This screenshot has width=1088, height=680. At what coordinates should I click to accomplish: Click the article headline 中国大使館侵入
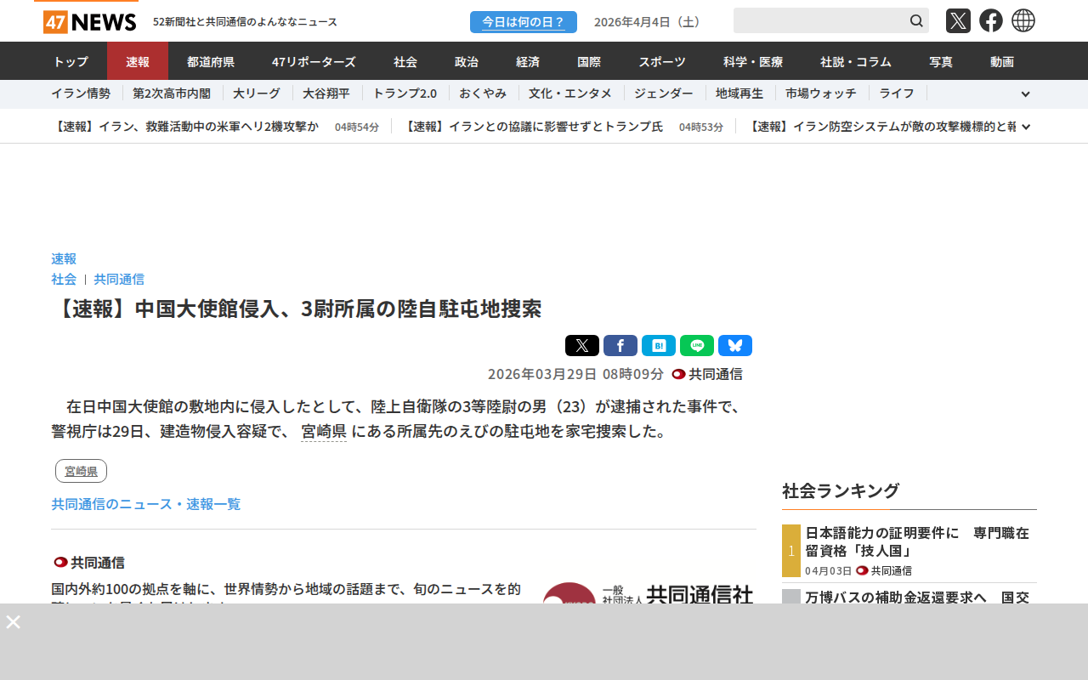coord(297,309)
